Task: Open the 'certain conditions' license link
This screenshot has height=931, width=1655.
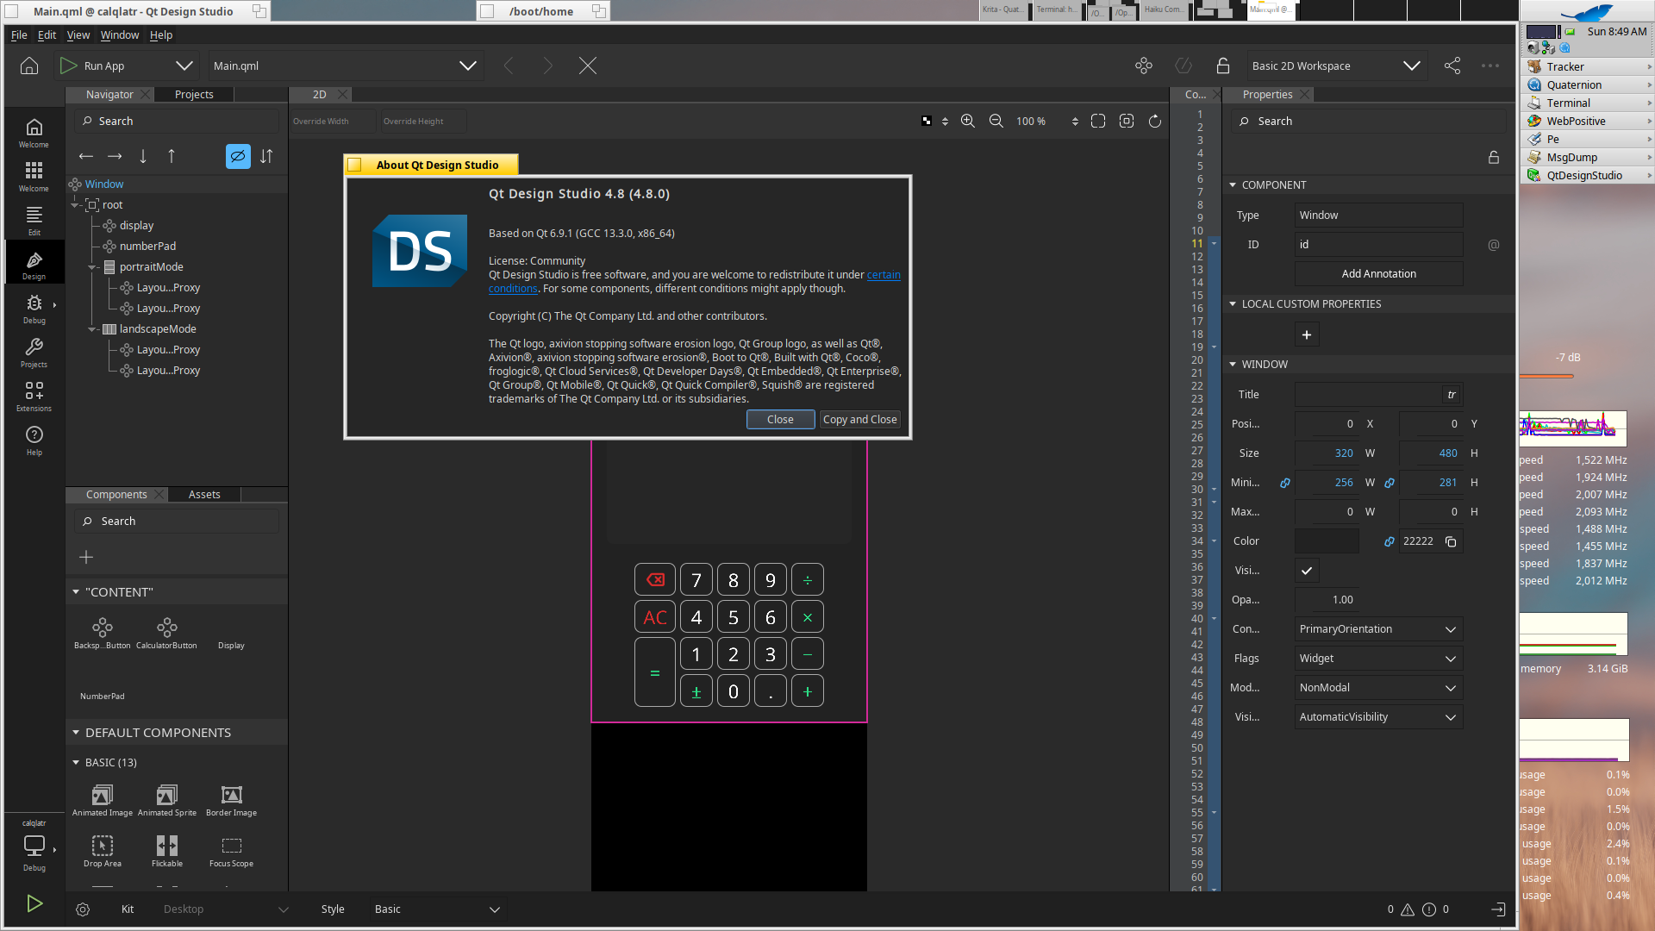Action: [x=884, y=275]
